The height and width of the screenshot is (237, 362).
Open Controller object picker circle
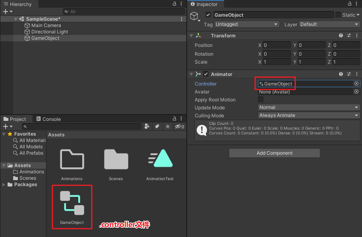coord(356,84)
